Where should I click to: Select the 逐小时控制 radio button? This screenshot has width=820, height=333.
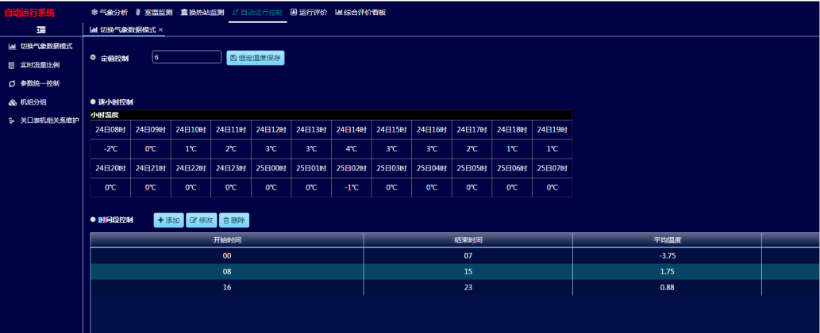(93, 102)
